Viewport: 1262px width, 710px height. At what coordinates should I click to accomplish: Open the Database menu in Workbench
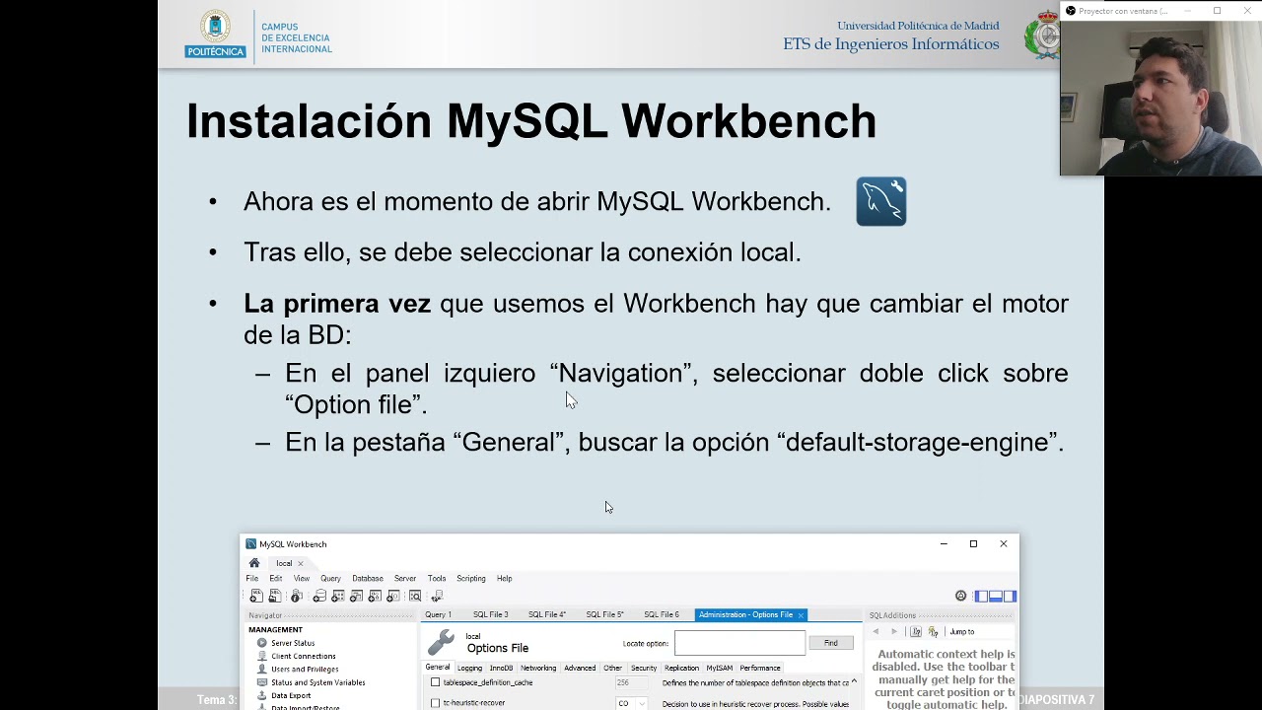click(368, 578)
